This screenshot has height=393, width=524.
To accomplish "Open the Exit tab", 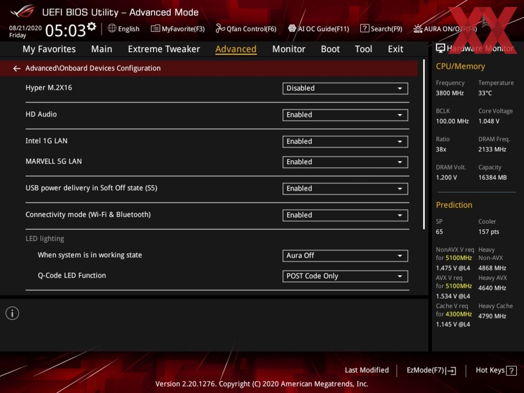I will click(x=395, y=49).
